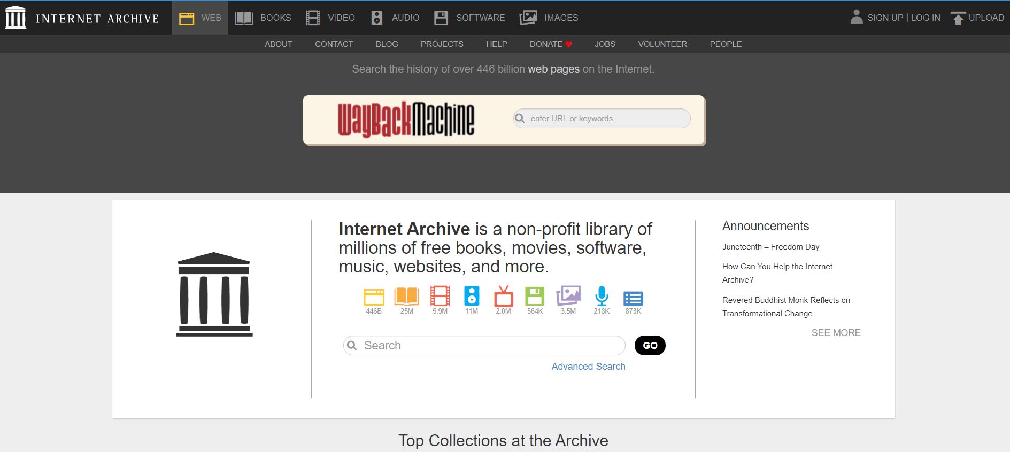Open the BOOKS tab label

[275, 18]
